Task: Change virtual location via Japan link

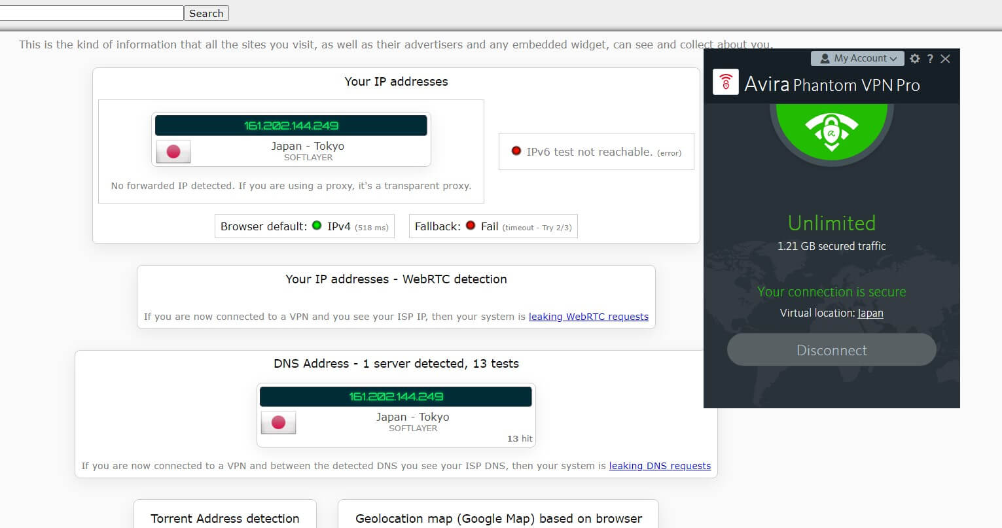Action: pyautogui.click(x=870, y=313)
